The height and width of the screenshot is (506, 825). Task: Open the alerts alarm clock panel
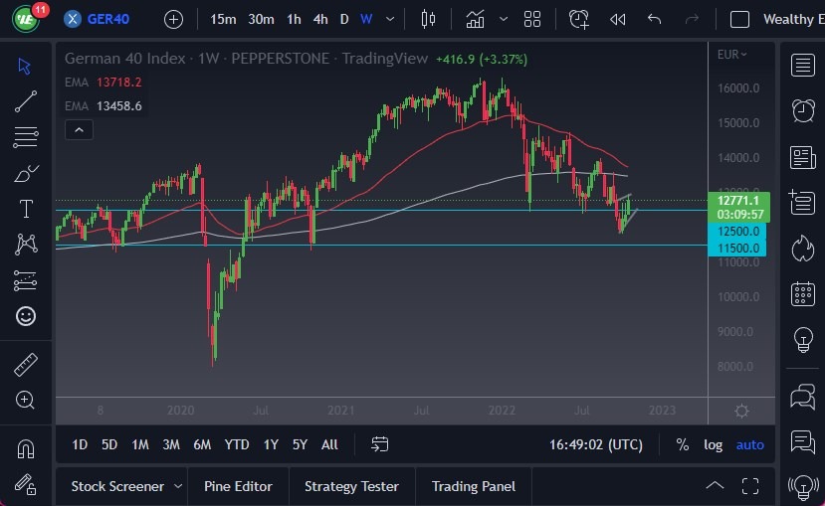click(x=802, y=110)
